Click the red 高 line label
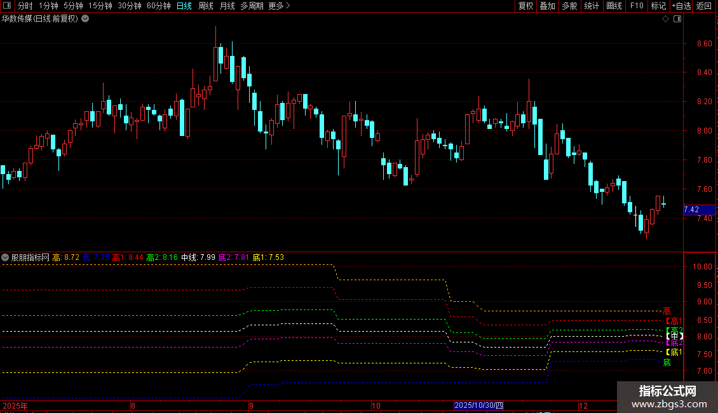This screenshot has height=413, width=718. (667, 311)
